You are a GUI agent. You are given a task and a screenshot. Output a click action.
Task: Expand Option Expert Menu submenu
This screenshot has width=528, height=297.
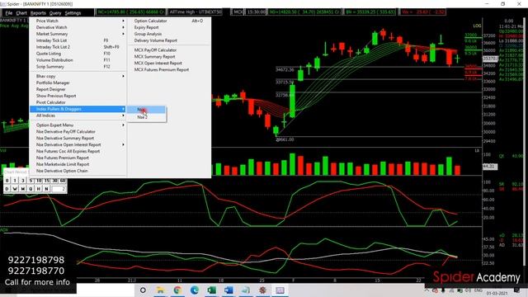tap(78, 125)
